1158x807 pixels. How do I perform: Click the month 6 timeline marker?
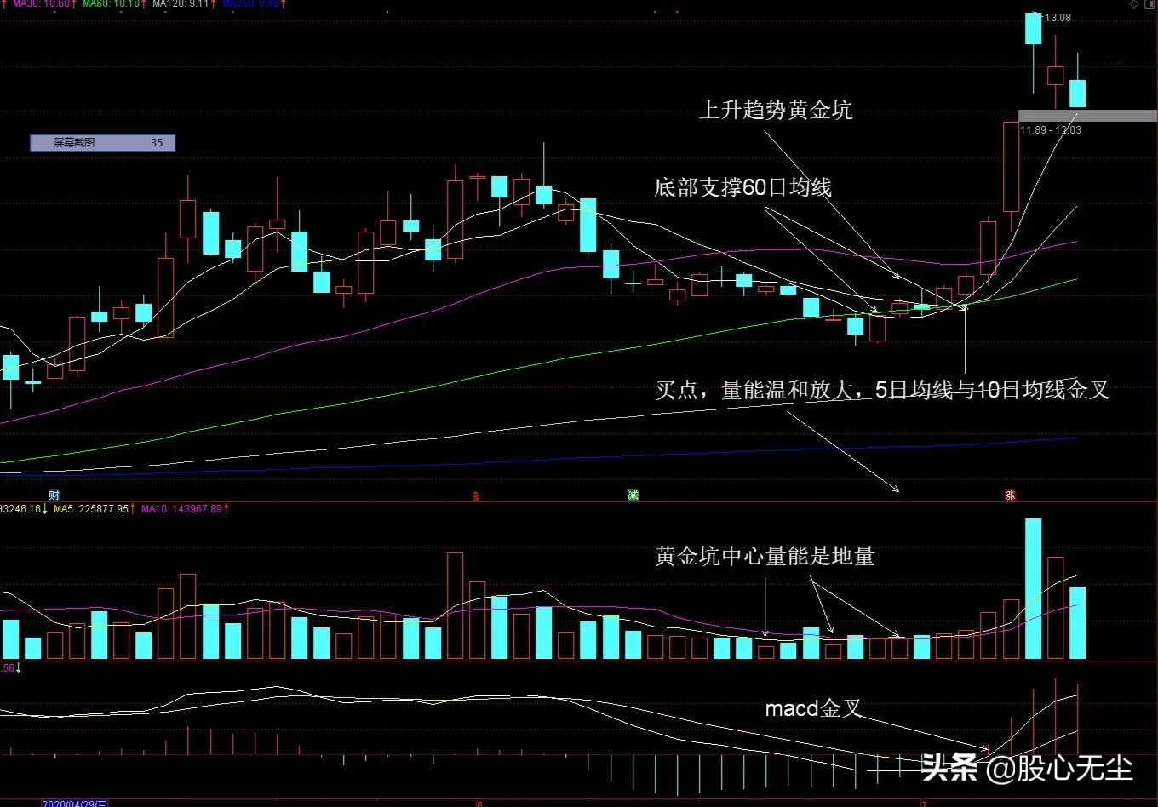coord(480,803)
